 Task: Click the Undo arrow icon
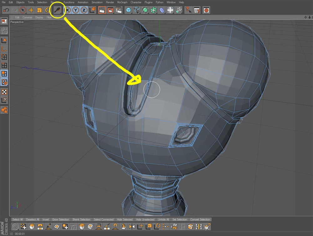[x=6, y=10]
